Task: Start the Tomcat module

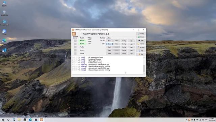Action: [x=109, y=54]
